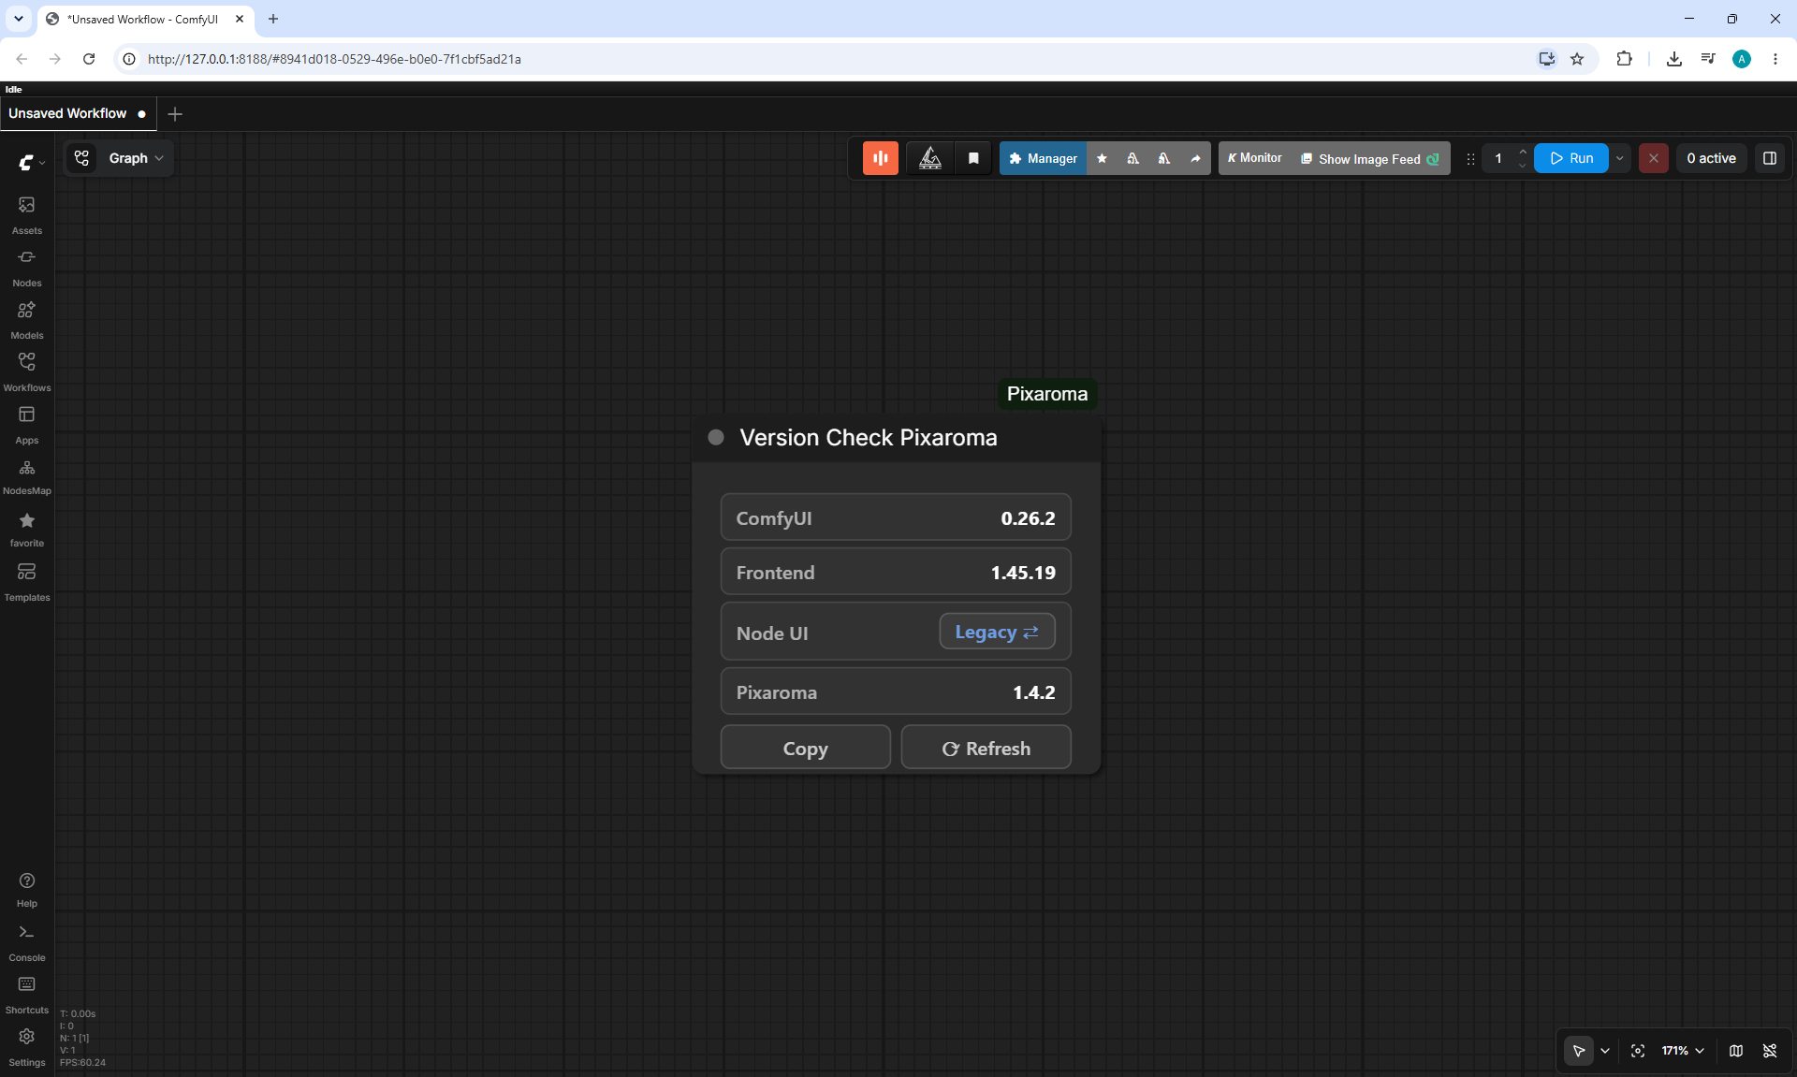Switch Node UI from Legacy mode
The height and width of the screenshot is (1077, 1797).
[x=997, y=632]
